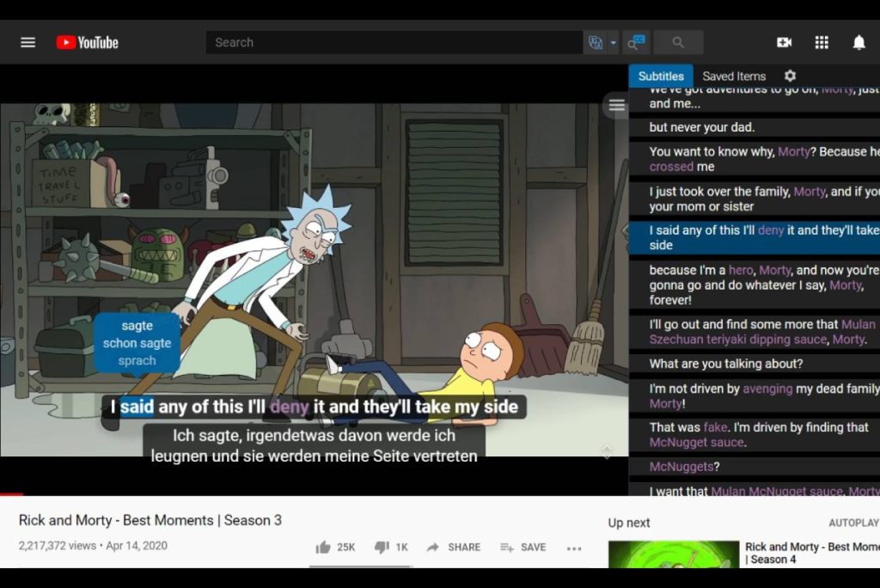Viewport: 880px width, 588px height.
Task: Click the translate language icon
Action: (x=595, y=42)
